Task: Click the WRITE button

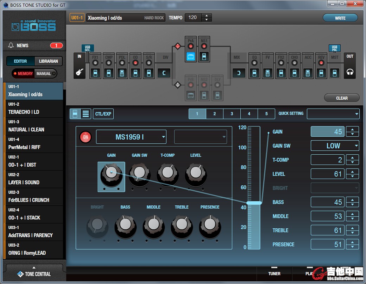Action: click(x=340, y=18)
